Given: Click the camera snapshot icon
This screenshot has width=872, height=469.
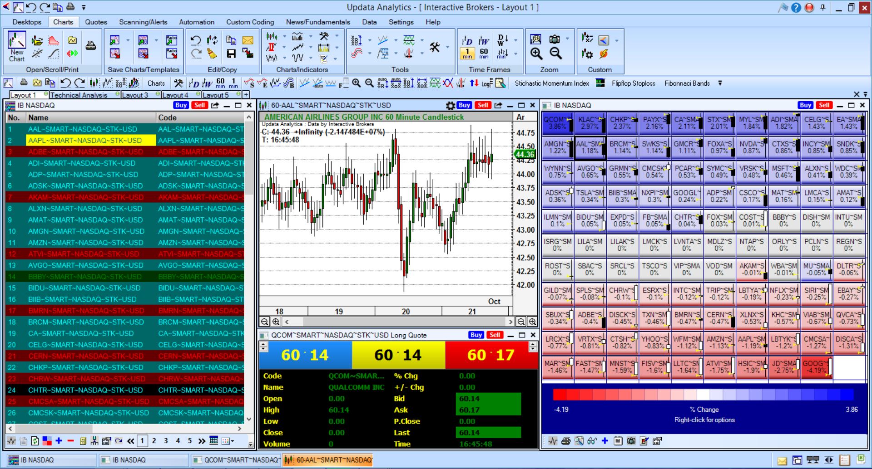Looking at the screenshot, I should coord(555,39).
